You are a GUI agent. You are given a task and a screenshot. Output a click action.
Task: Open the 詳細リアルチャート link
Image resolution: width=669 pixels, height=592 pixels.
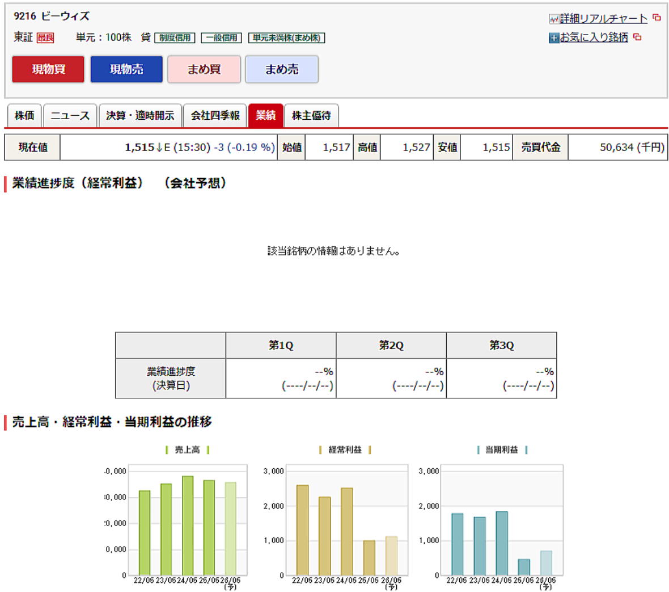click(x=603, y=19)
